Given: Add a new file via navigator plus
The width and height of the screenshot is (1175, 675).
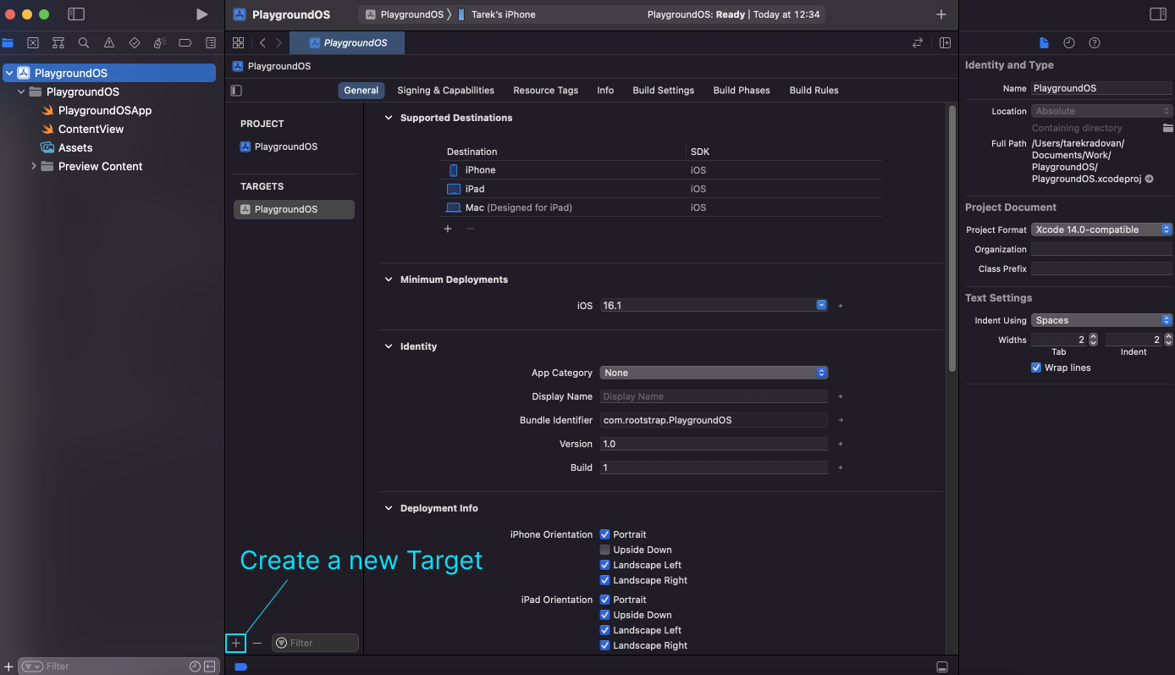Looking at the screenshot, I should click(x=8, y=667).
